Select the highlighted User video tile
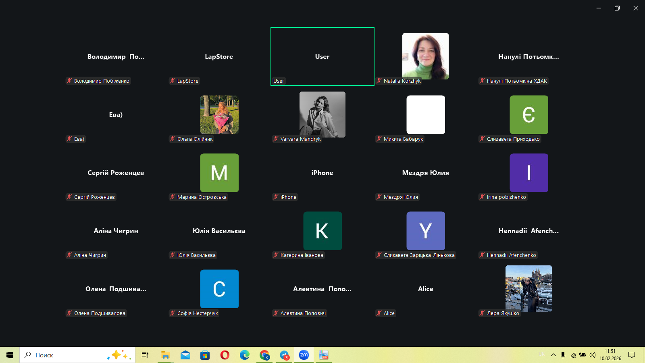This screenshot has width=645, height=363. point(322,56)
